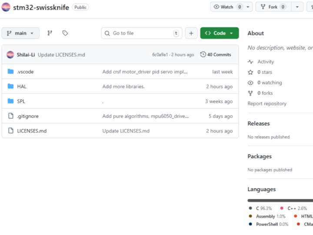Click the Report repository link
313x235 pixels.
pyautogui.click(x=267, y=104)
